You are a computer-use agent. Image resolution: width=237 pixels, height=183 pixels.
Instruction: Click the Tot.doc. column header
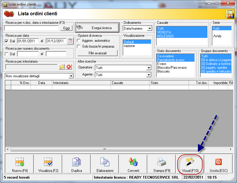(x=199, y=83)
